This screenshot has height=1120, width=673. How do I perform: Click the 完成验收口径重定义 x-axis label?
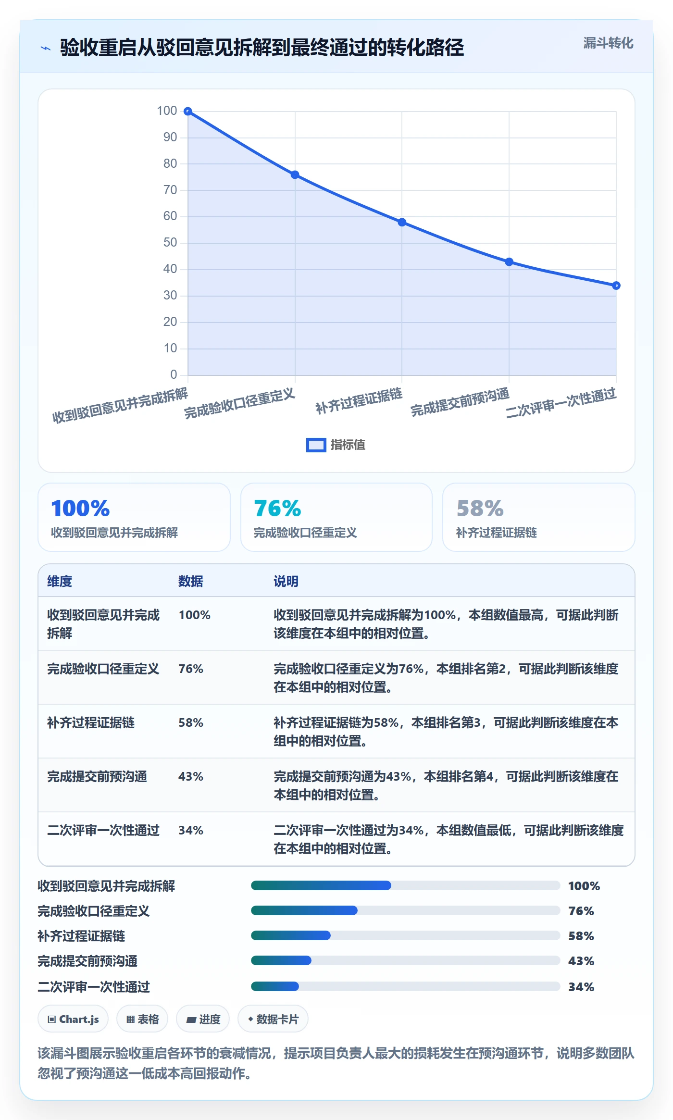239,403
